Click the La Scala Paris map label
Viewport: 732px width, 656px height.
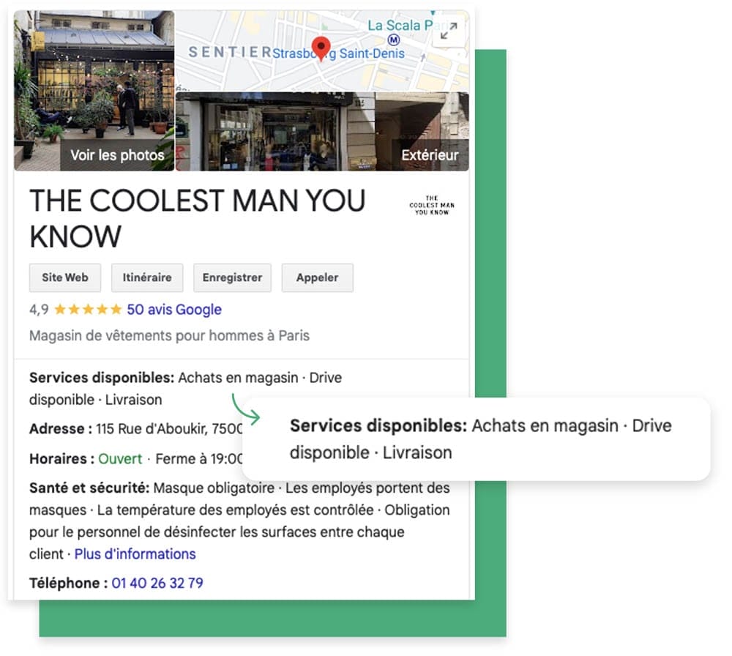[x=401, y=24]
